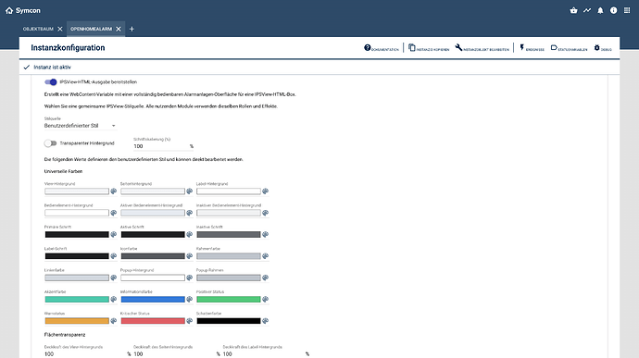Open the Statusvariablen toolbar button
Image resolution: width=639 pixels, height=358 pixels.
[x=569, y=48]
